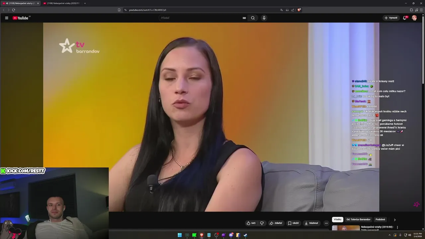425x239 pixels.
Task: Open the translate page icon in address bar
Action: click(x=282, y=10)
